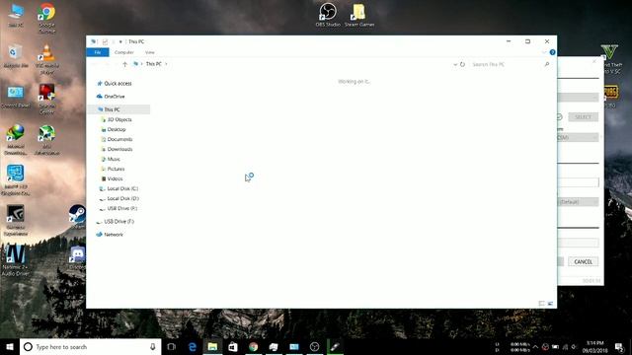632x355 pixels.
Task: Open Recycle Bin desktop icon
Action: coord(16,55)
